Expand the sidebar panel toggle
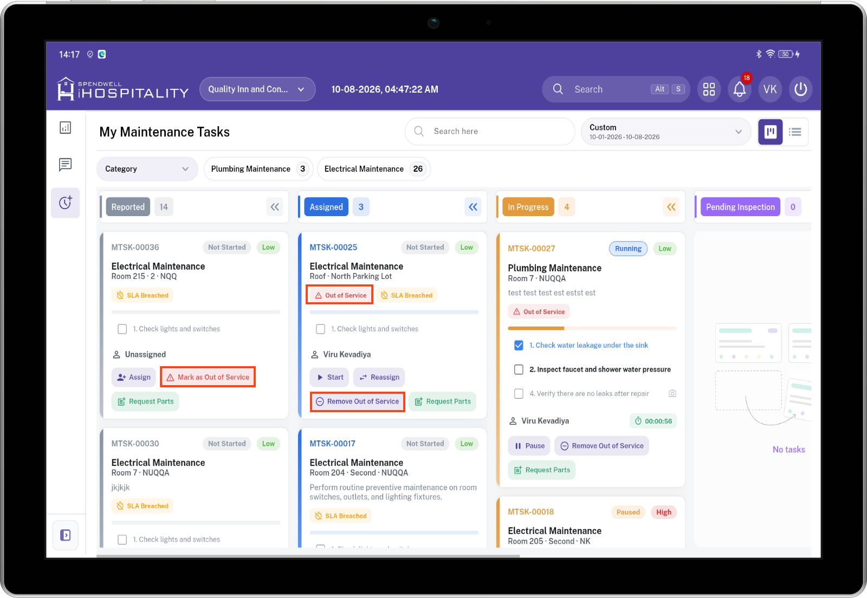This screenshot has height=598, width=867. (x=66, y=535)
